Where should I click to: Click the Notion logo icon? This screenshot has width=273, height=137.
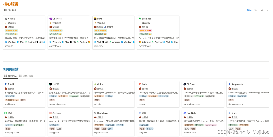click(x=6, y=19)
